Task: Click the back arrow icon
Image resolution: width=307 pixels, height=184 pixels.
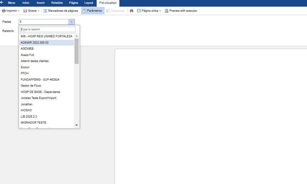Action: [2, 2]
